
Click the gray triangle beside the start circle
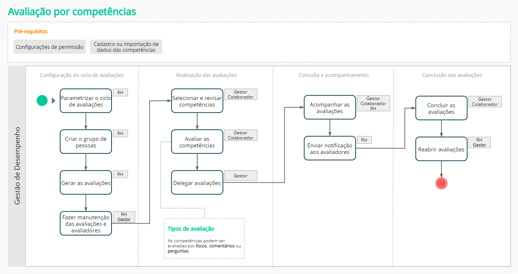click(x=54, y=101)
